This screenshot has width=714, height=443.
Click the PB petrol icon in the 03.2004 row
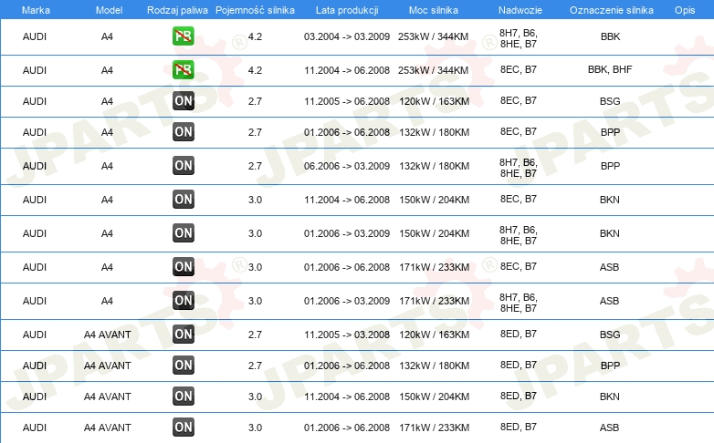(x=184, y=36)
